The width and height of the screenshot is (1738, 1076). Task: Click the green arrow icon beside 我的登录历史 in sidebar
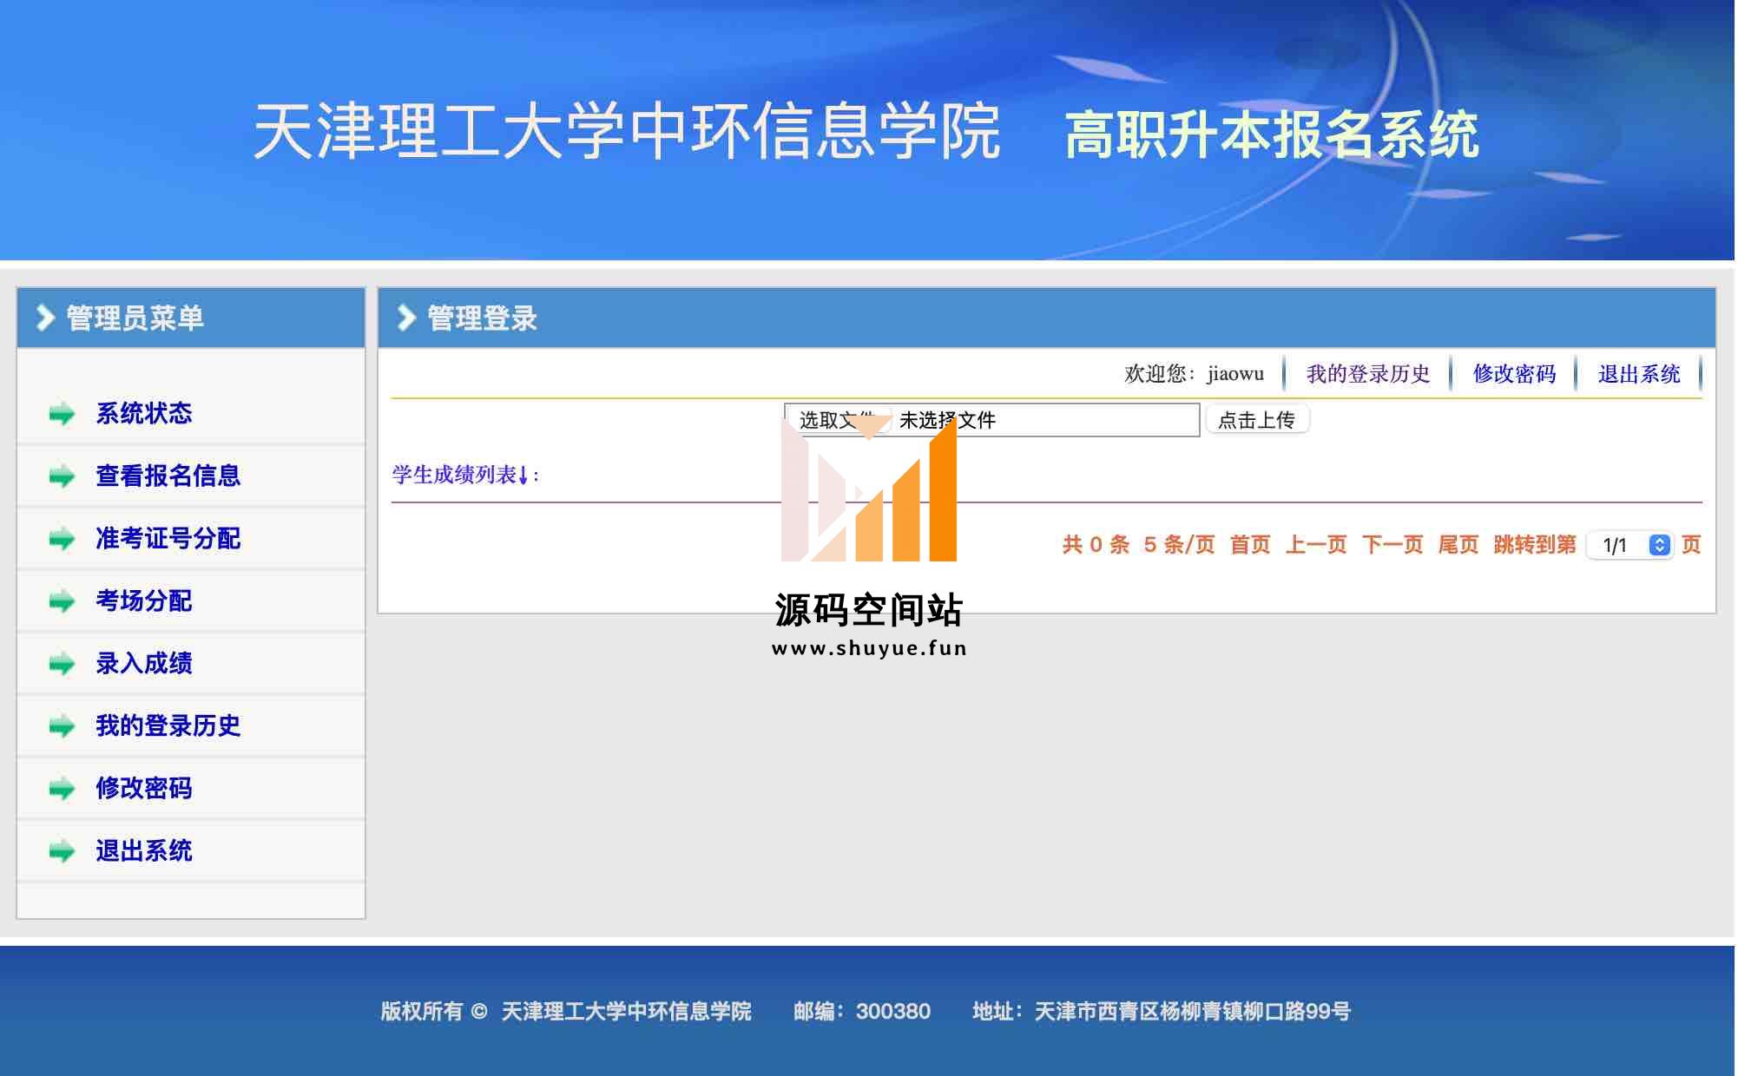click(62, 726)
